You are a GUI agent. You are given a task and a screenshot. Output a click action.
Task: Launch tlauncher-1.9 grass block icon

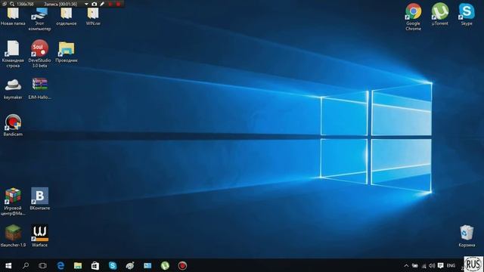pos(13,236)
